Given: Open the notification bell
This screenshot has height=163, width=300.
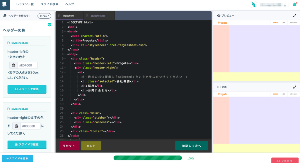Looking at the screenshot, I should [295, 4].
